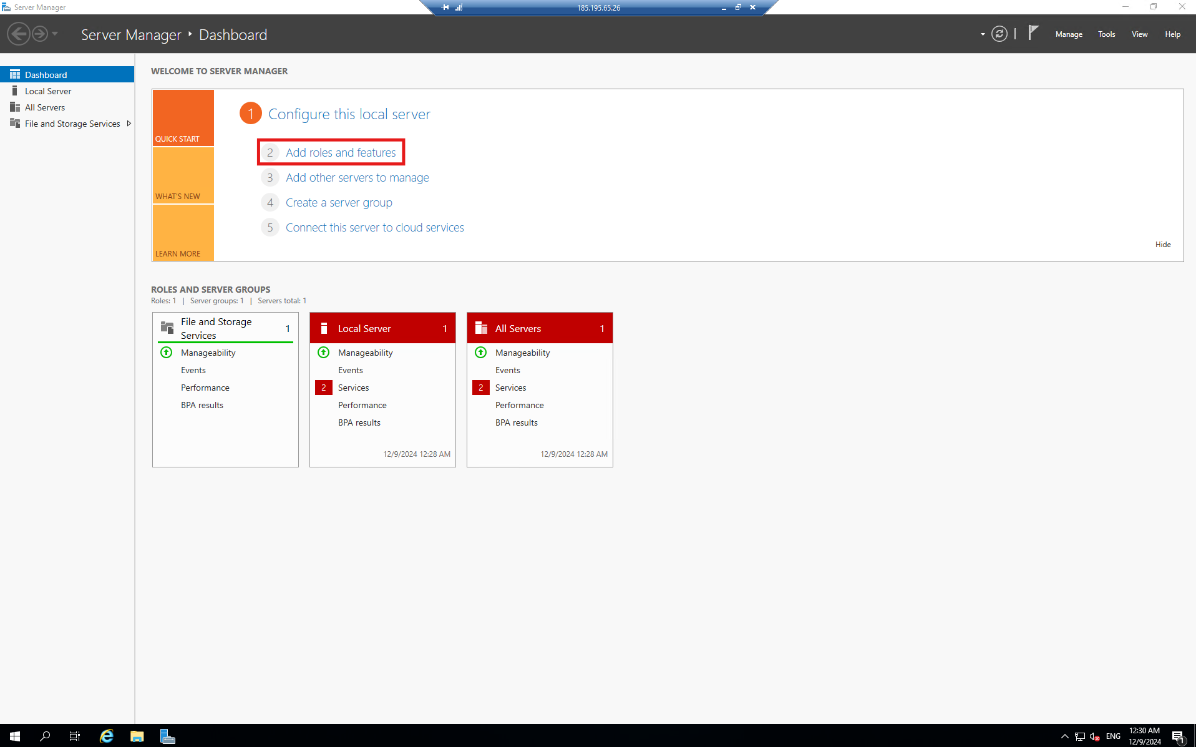Expand File and Storage Services arrow
1196x747 pixels.
tap(129, 124)
